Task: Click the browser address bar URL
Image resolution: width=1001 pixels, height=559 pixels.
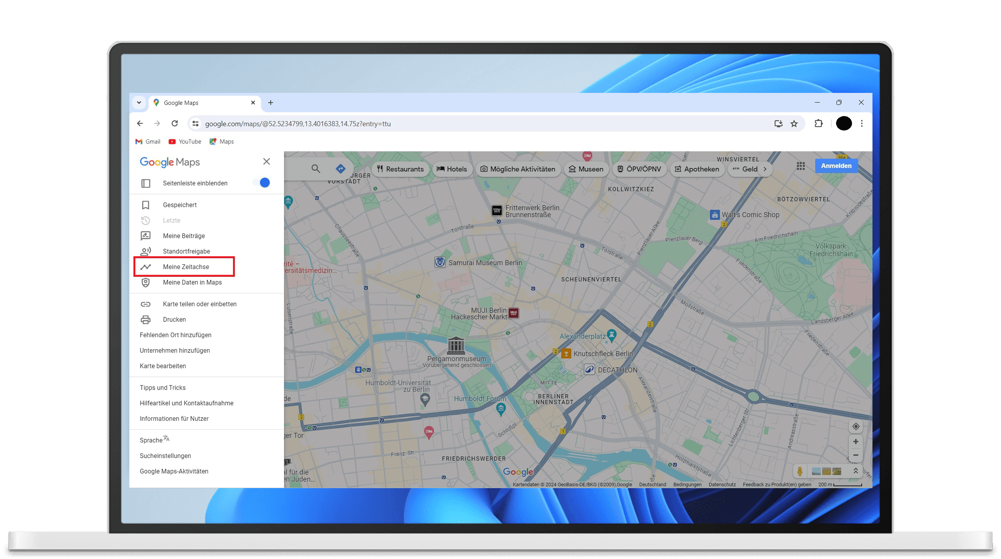Action: [298, 124]
